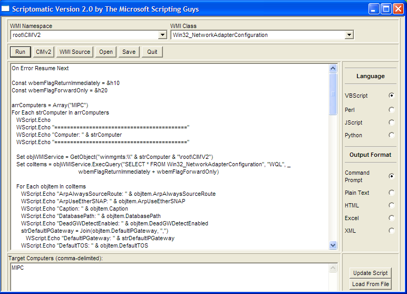Minimize the Scriptomatic window
Image resolution: width=407 pixels, height=294 pixels.
click(x=373, y=9)
